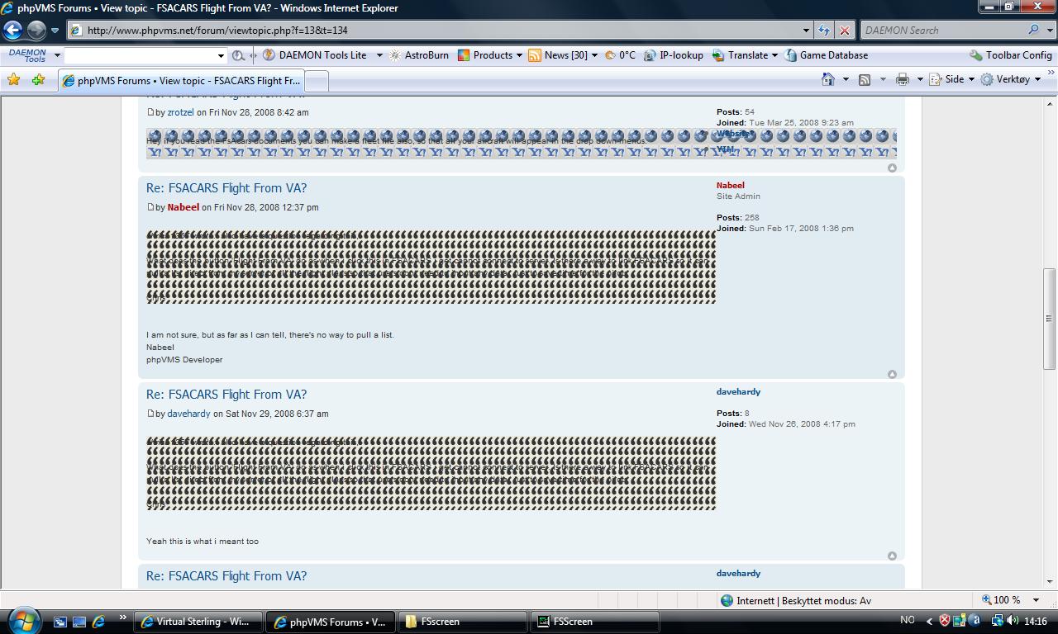The height and width of the screenshot is (634, 1058).
Task: Open Nabeel's profile in post byline
Action: [x=183, y=207]
